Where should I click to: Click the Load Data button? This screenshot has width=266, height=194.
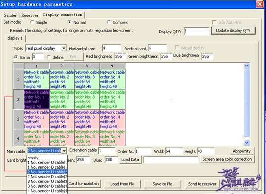click(130, 160)
